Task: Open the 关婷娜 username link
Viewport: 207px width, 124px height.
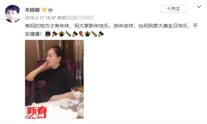Action: [x=32, y=10]
